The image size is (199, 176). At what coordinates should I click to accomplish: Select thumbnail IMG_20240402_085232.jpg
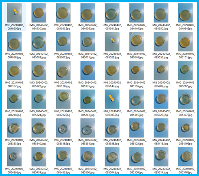tap(63, 99)
